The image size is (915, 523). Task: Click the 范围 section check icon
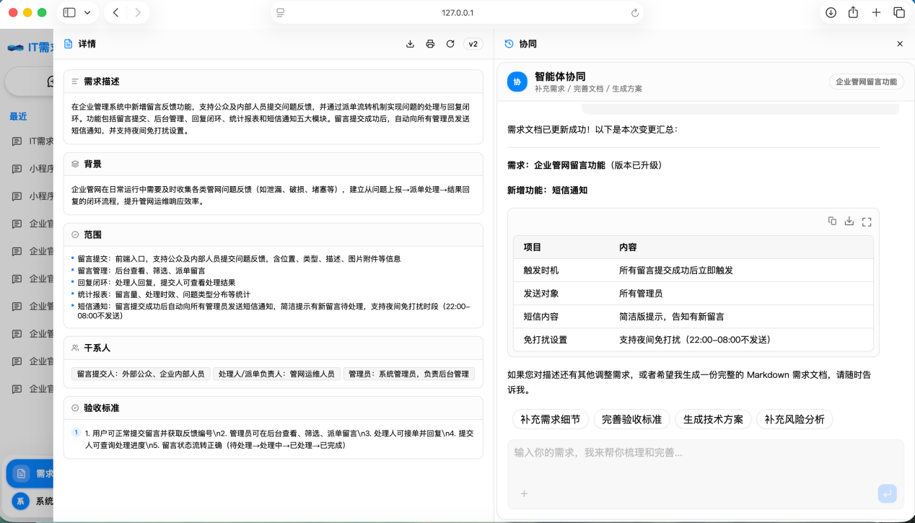75,234
